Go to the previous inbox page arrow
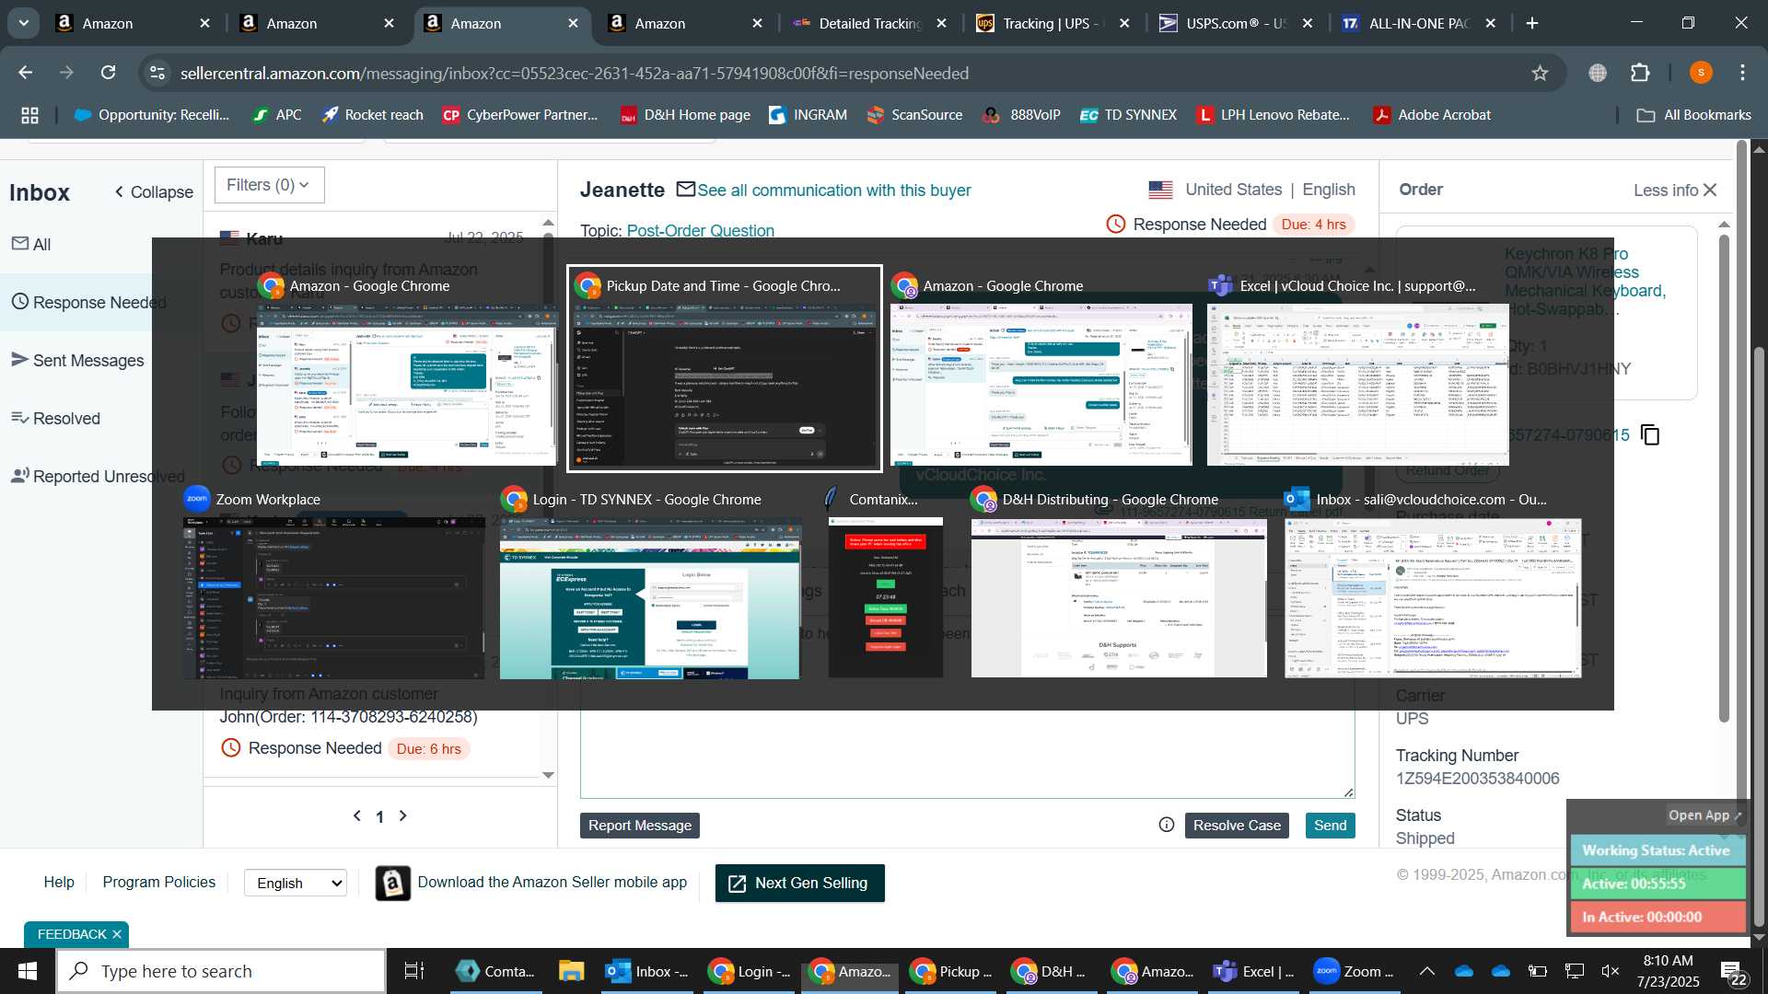The width and height of the screenshot is (1768, 994). pyautogui.click(x=357, y=815)
